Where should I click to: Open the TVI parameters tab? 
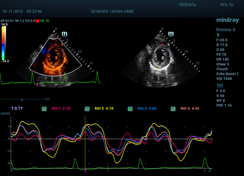click(220, 86)
